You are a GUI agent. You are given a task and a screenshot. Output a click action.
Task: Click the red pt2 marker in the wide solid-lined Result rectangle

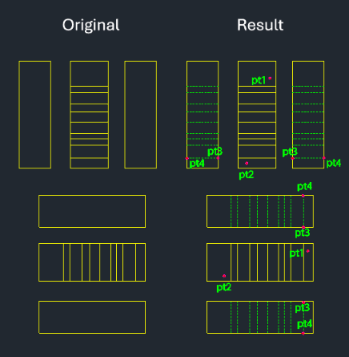tap(224, 276)
